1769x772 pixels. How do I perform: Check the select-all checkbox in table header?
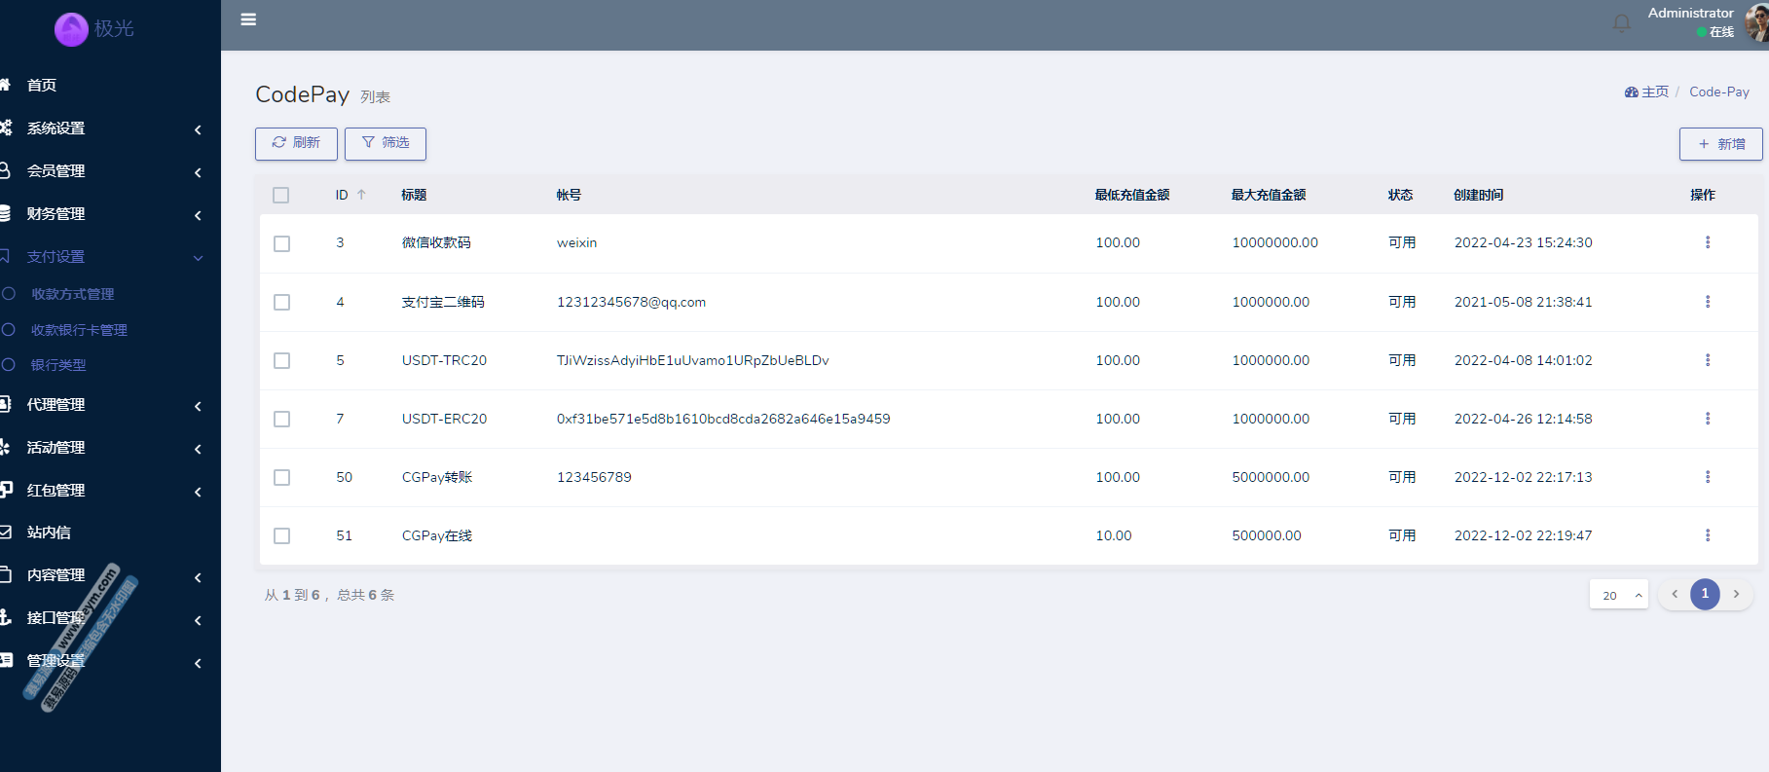point(281,196)
